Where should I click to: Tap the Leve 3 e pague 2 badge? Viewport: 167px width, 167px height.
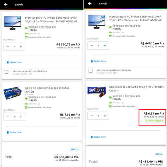154,121
